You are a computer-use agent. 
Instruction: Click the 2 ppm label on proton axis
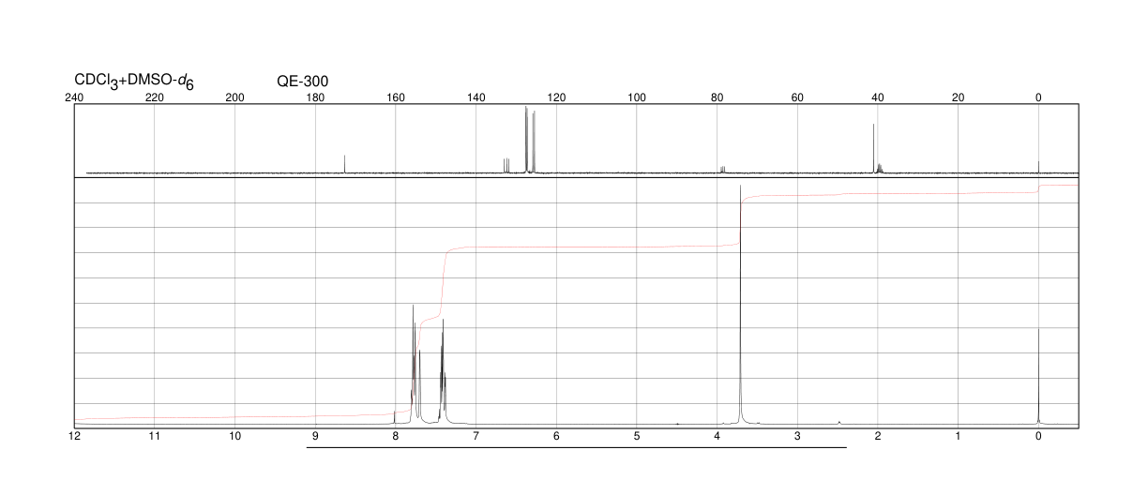click(x=878, y=437)
